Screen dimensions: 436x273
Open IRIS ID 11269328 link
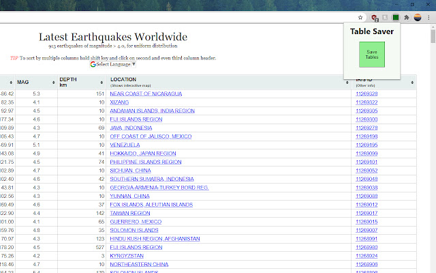pos(367,94)
